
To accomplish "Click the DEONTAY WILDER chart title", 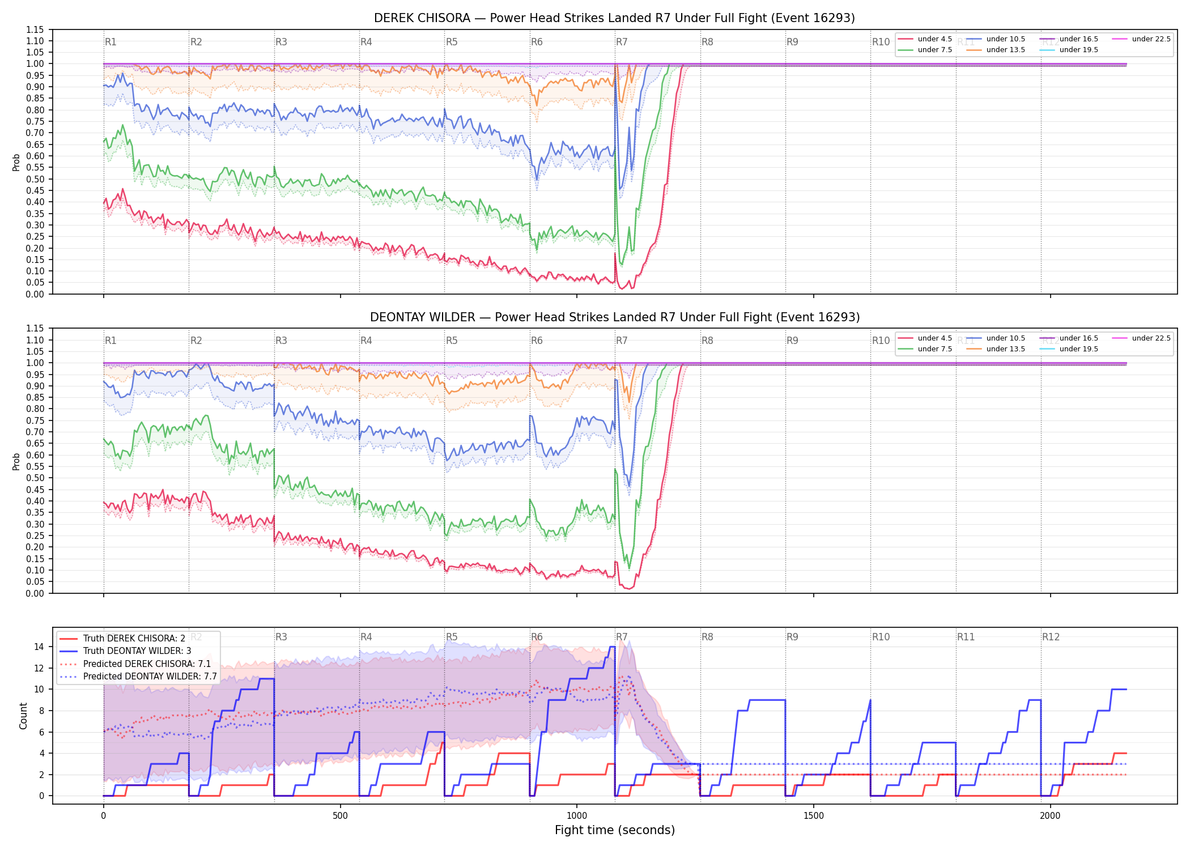I will [614, 317].
